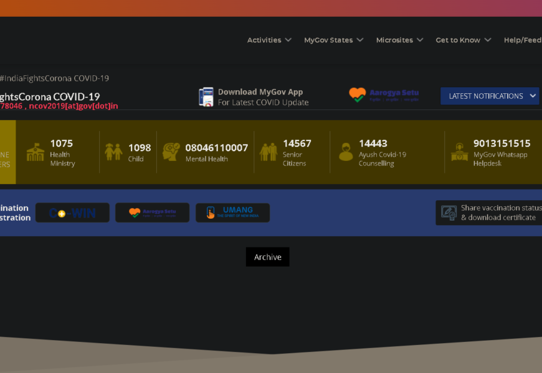This screenshot has width=542, height=373.
Task: Click the Aarogya Setu heart logo in header
Action: tap(357, 94)
